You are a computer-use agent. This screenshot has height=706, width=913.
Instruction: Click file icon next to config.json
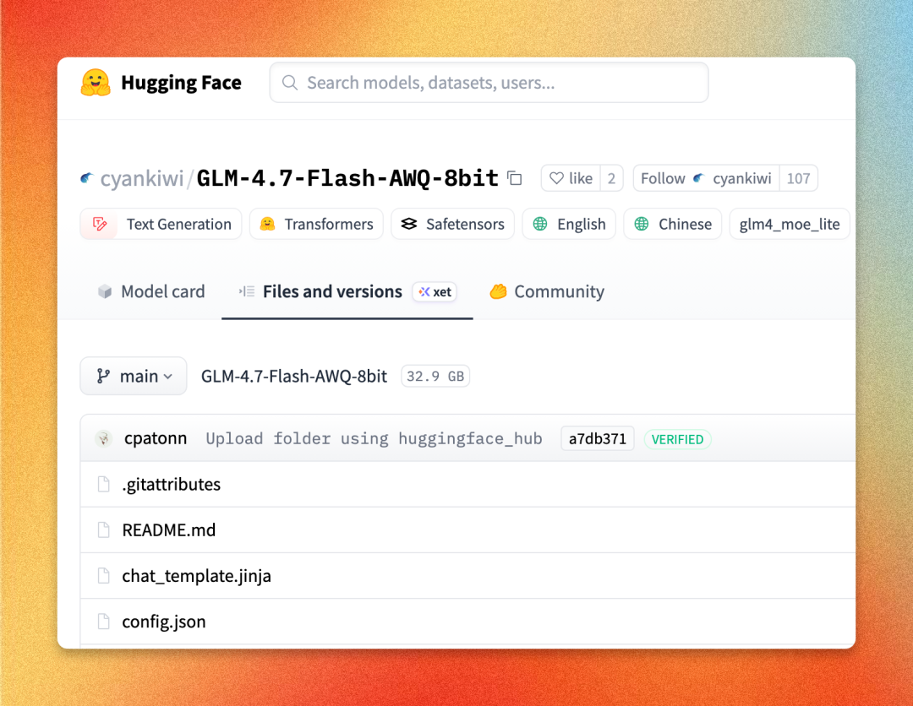click(x=104, y=622)
